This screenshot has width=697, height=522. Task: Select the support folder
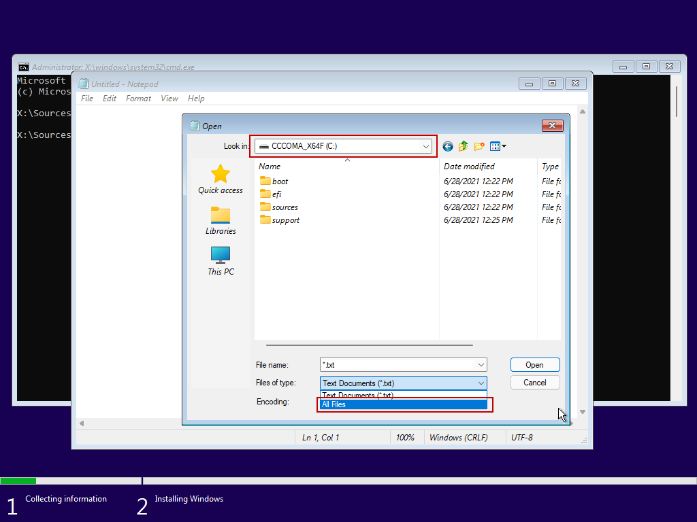(x=280, y=220)
